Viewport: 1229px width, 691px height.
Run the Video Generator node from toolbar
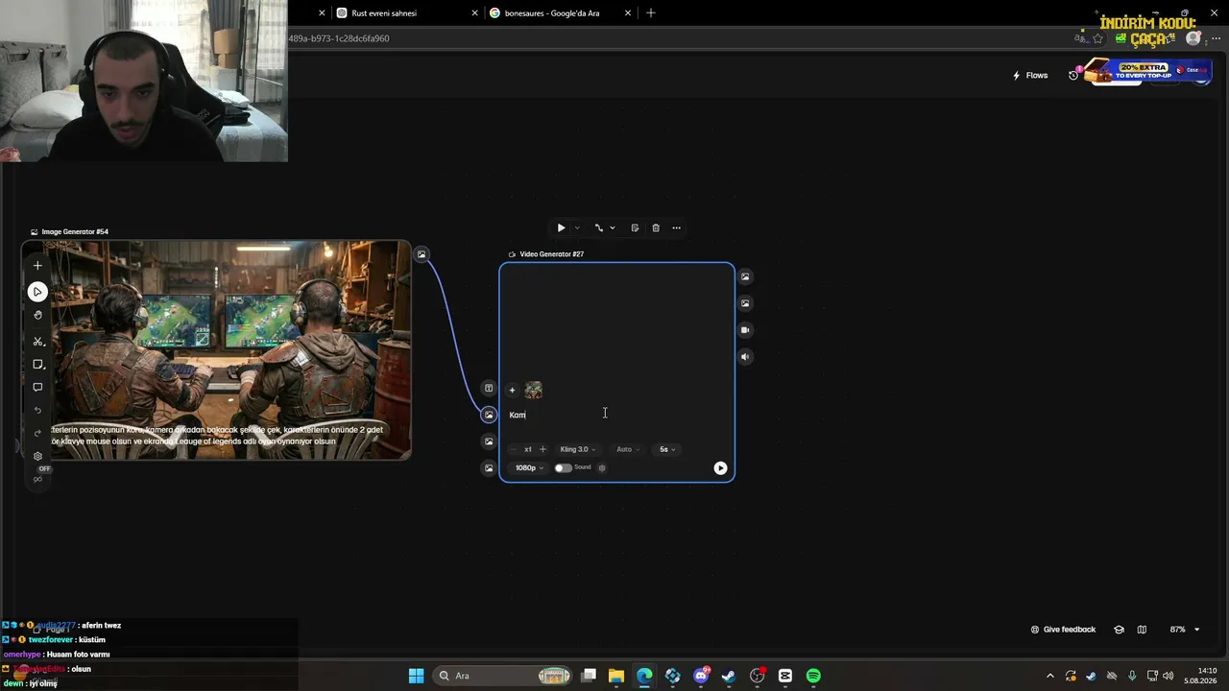(x=561, y=228)
